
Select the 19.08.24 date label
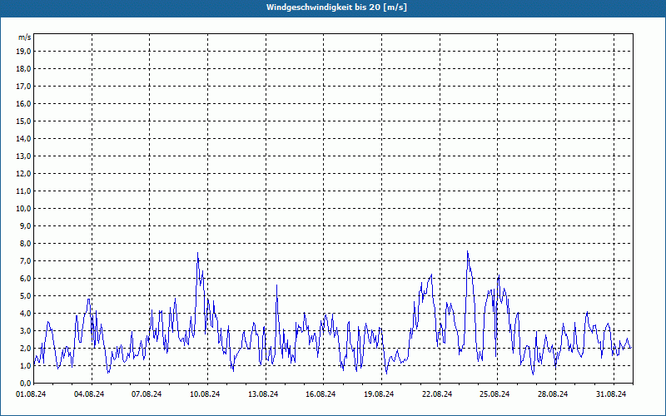(x=380, y=394)
